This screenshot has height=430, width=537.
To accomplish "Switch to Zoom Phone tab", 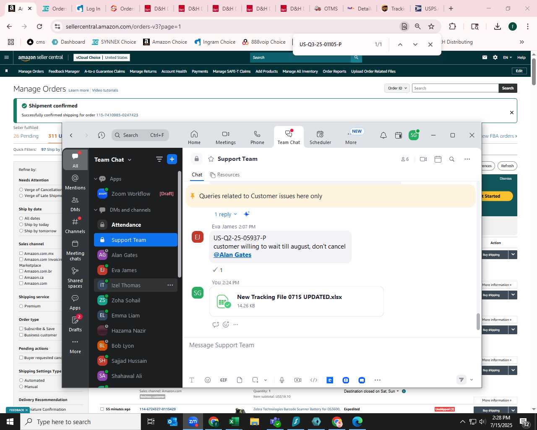I will [x=257, y=137].
